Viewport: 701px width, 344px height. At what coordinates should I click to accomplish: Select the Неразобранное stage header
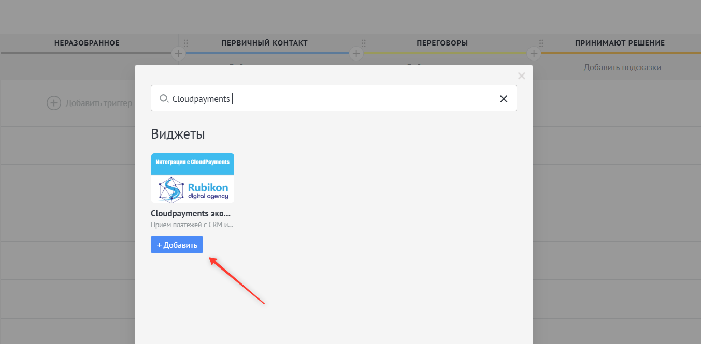87,43
